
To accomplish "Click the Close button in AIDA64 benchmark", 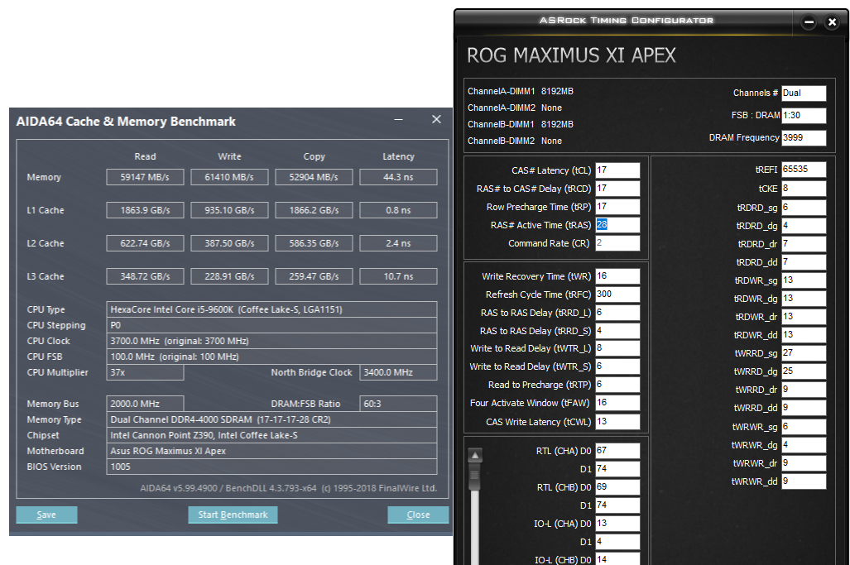I will click(418, 515).
